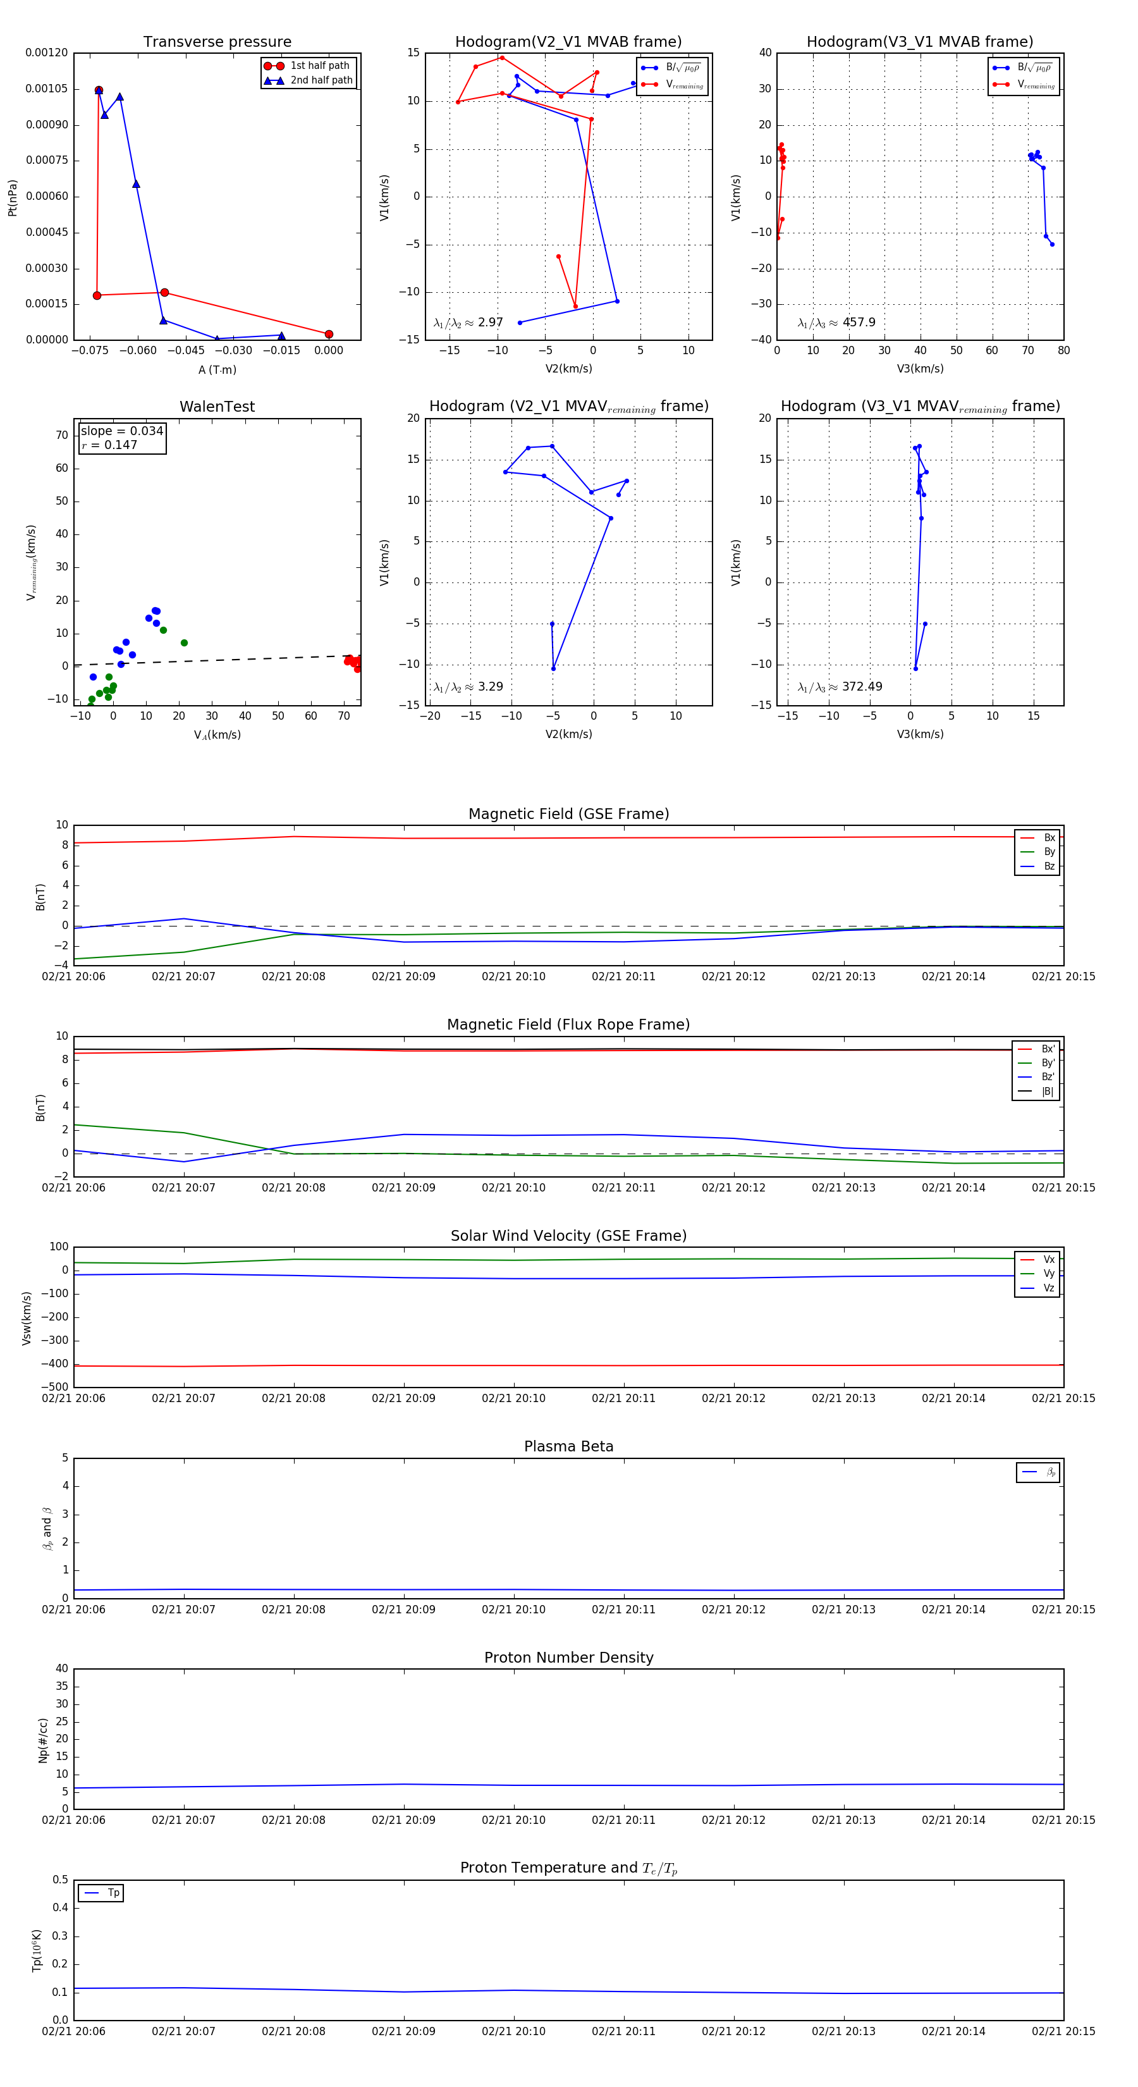Click the 'Np(#/cc)' y-axis label
1138x2087 pixels.
pyautogui.click(x=43, y=1741)
